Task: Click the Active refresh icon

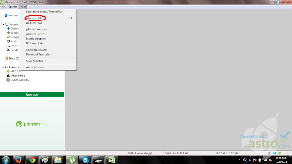Action: (x=8, y=41)
